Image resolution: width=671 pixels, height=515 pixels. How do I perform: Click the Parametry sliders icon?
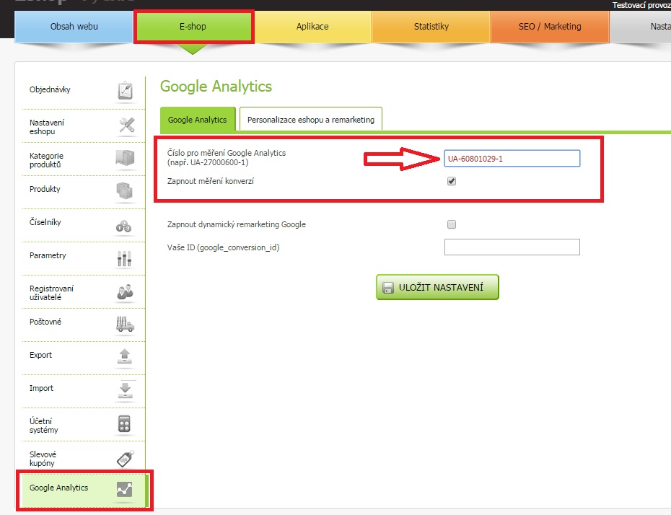tap(124, 258)
